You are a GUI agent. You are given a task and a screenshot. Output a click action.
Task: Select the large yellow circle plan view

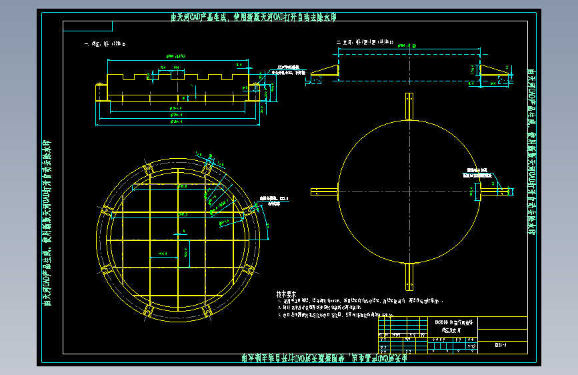pos(409,192)
